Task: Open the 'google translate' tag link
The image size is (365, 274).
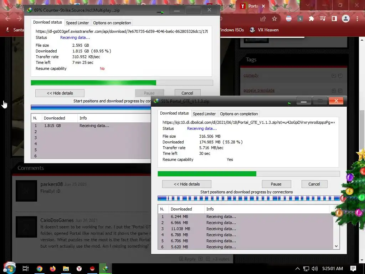Action: (259, 90)
